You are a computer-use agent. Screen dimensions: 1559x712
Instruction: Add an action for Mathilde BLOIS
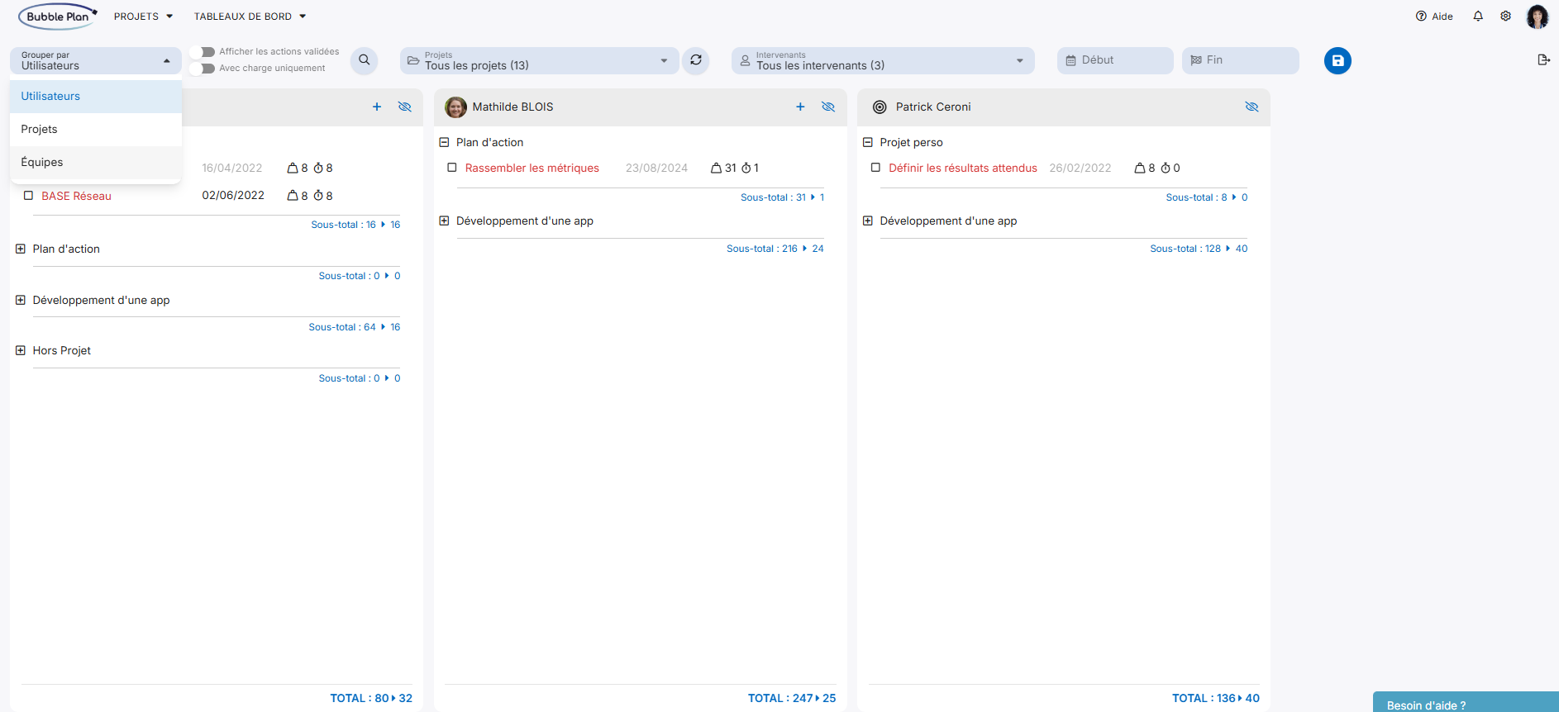click(800, 107)
